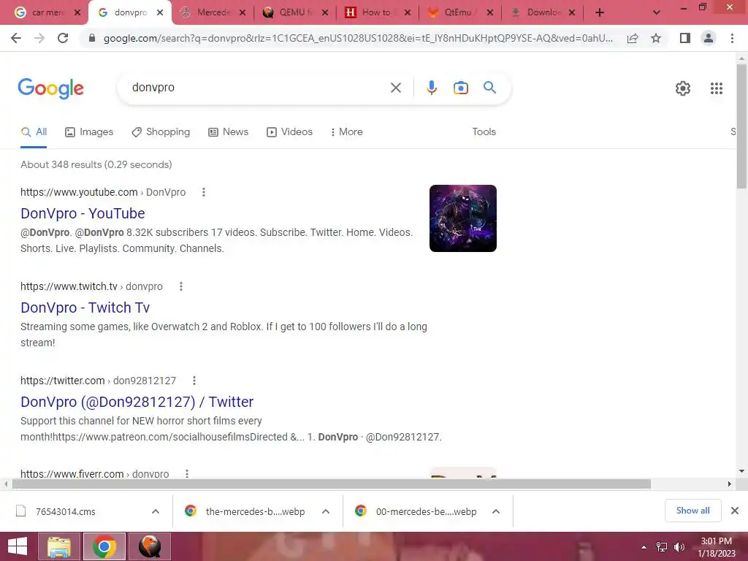Expand options for 00-mercedes-be webp download
This screenshot has width=748, height=561.
click(496, 511)
